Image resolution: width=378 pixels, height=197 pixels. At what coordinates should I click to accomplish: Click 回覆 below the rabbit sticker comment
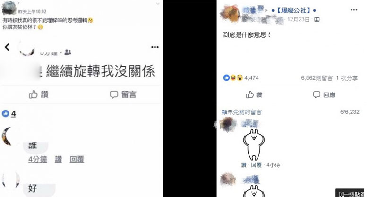click(256, 165)
